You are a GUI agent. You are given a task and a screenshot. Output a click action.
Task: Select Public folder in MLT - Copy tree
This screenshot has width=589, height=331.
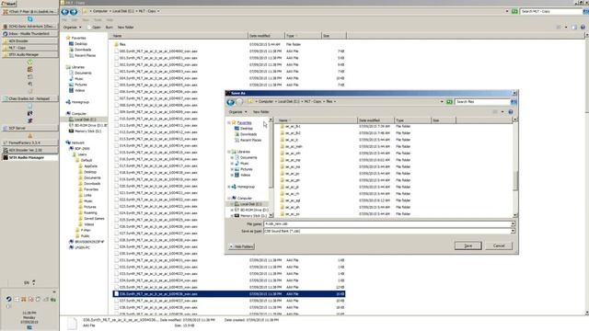(86, 236)
